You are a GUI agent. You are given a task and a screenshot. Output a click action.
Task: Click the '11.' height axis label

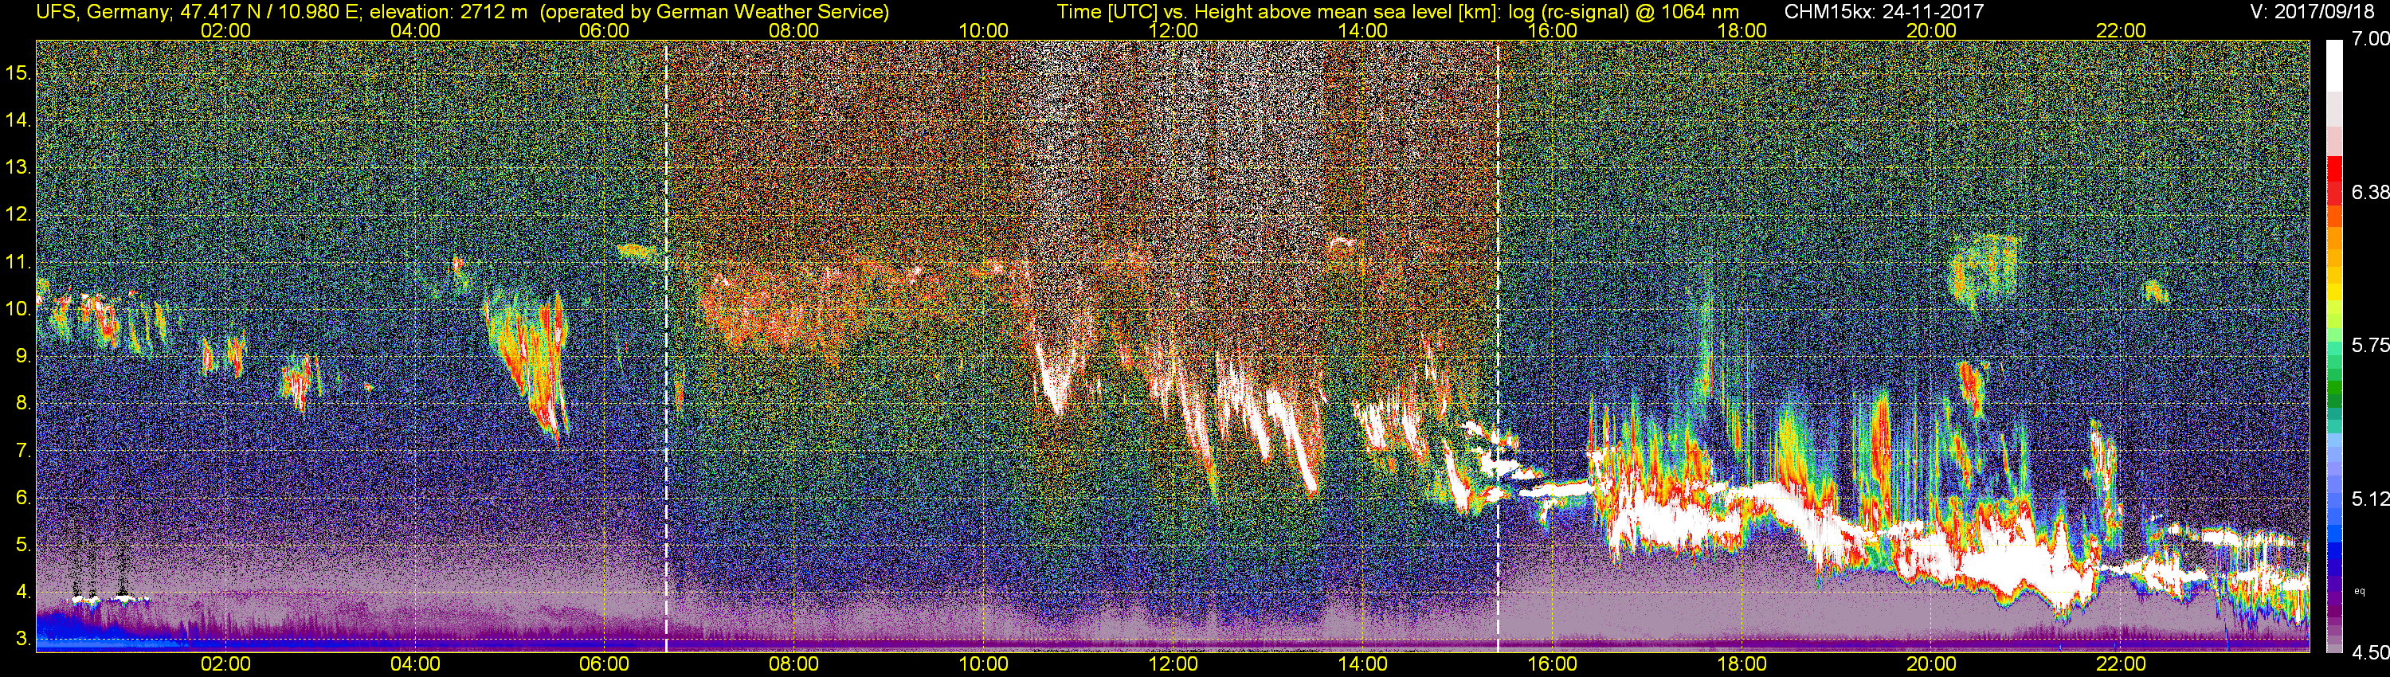point(18,263)
